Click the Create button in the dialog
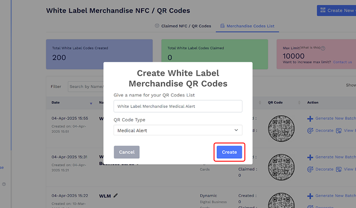Image resolution: width=356 pixels, height=208 pixels. [x=229, y=152]
